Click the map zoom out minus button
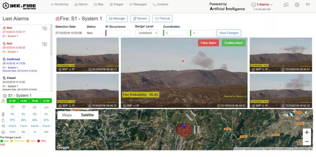The image size is (316, 157). click(307, 142)
